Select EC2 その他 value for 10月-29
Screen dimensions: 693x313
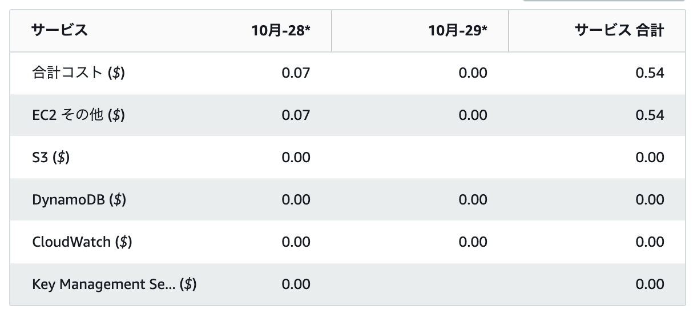click(473, 115)
